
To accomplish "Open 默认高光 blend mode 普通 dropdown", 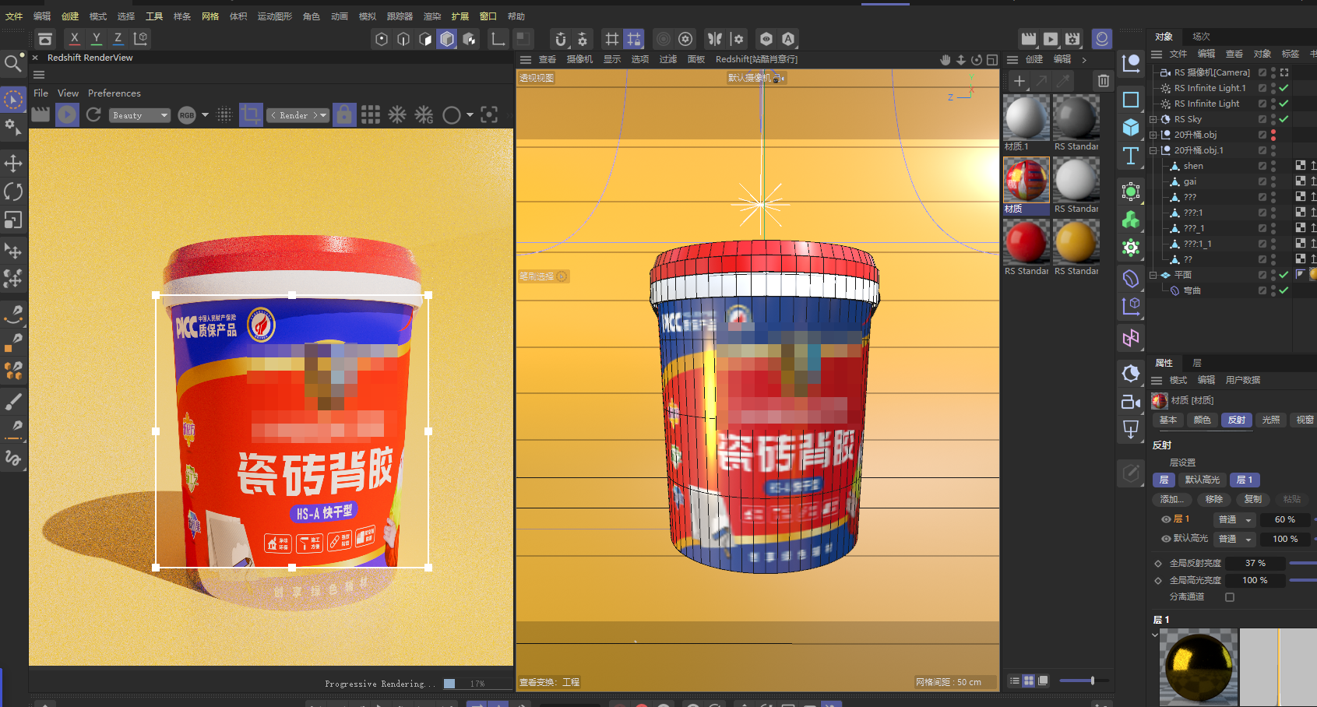I will point(1235,539).
